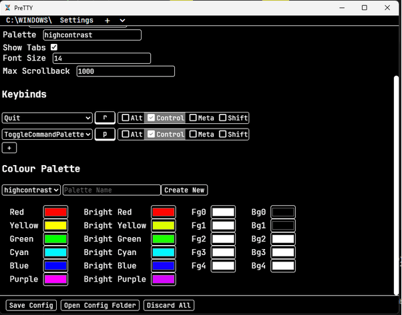Enable Alt modifier for Quit keybind
The height and width of the screenshot is (315, 402).
click(126, 118)
